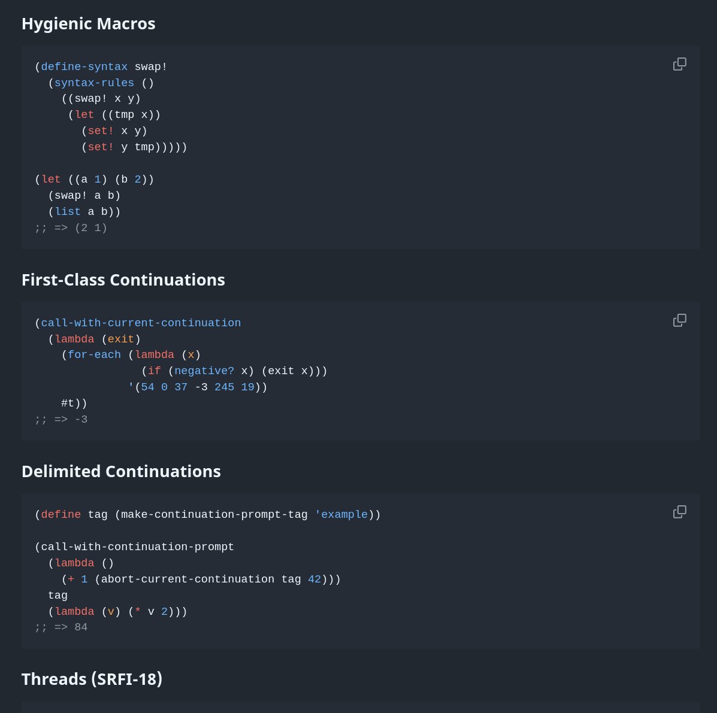Click the for-each keyword

[x=94, y=354]
